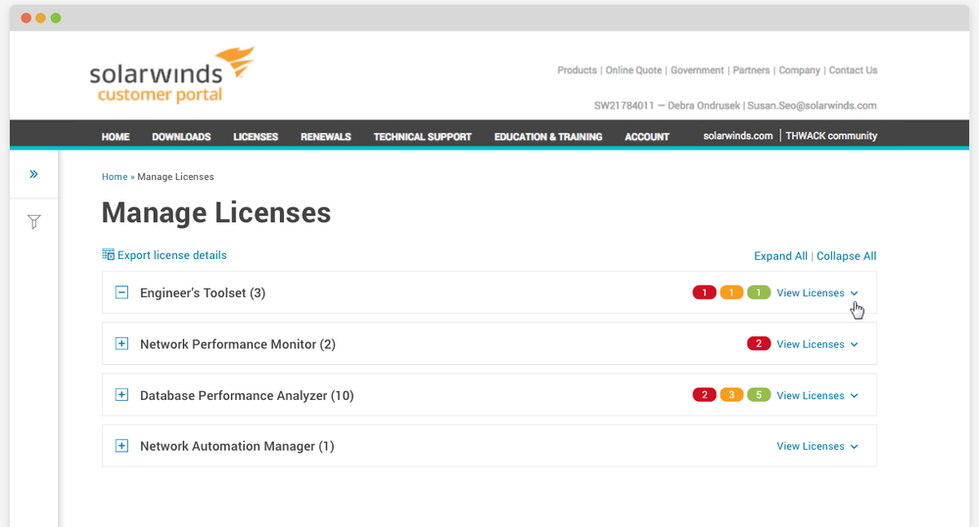Click Engineer's Toolset (3) row title
Viewport: 979px width, 527px height.
203,292
